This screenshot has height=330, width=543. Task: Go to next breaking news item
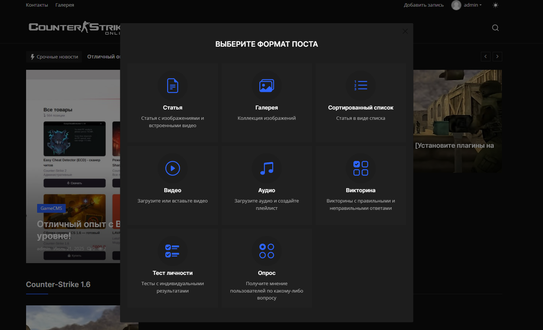point(497,57)
